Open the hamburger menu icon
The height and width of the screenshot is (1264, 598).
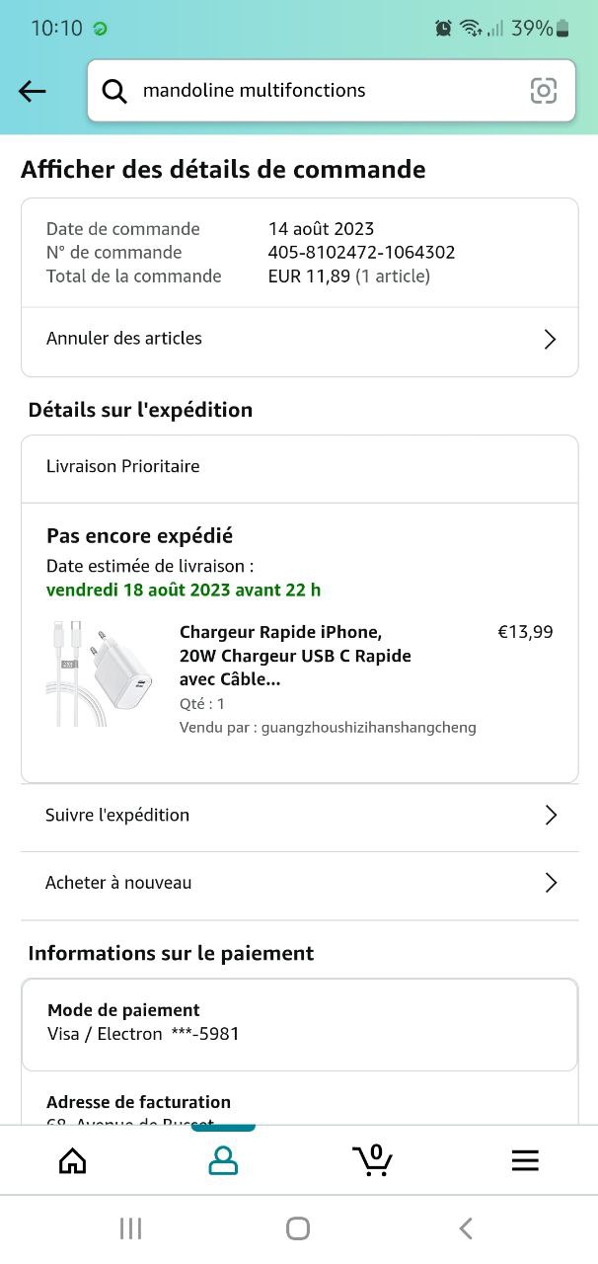click(525, 1160)
